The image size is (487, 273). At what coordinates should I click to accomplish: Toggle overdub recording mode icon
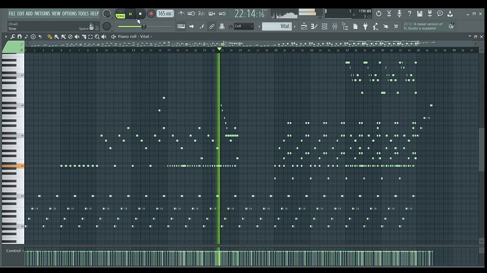click(x=212, y=14)
